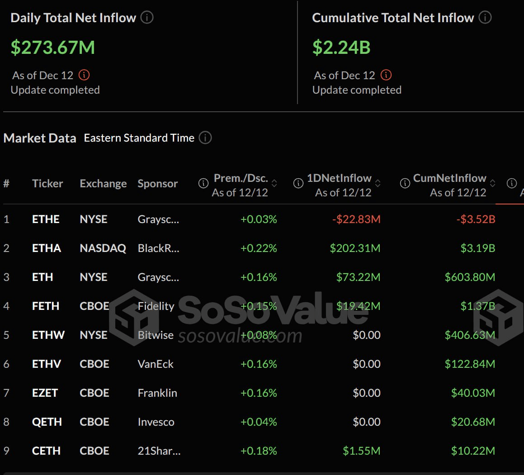Click the $40.03M cumulative cell for EZET
This screenshot has width=524, height=475.
pos(473,393)
